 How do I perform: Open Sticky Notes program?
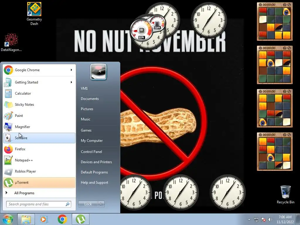[39, 105]
